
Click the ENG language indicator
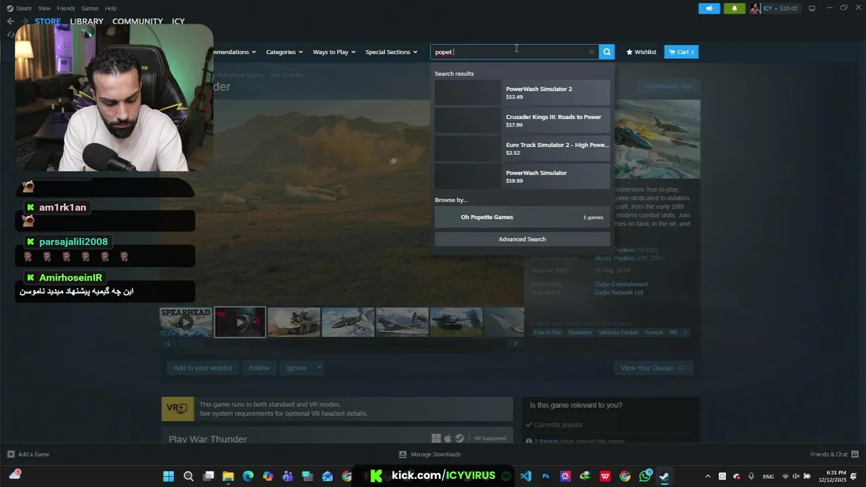[769, 476]
